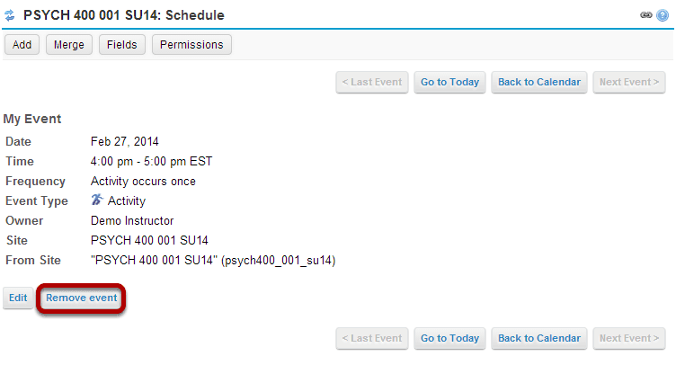
Task: Click the bottom Next Event button
Action: (x=629, y=338)
